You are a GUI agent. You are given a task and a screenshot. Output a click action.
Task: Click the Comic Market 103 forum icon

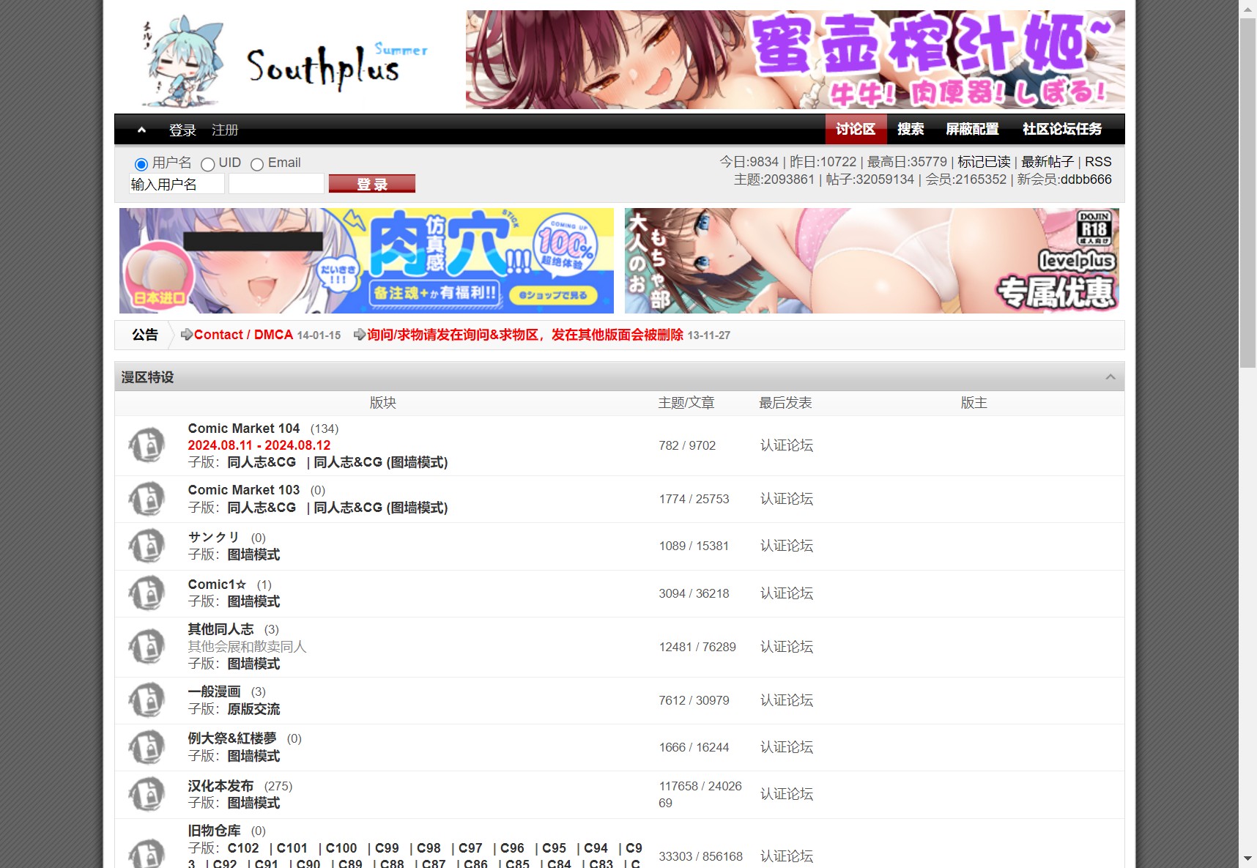click(148, 498)
